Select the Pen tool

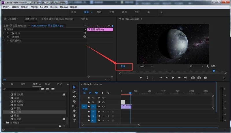click(74, 111)
